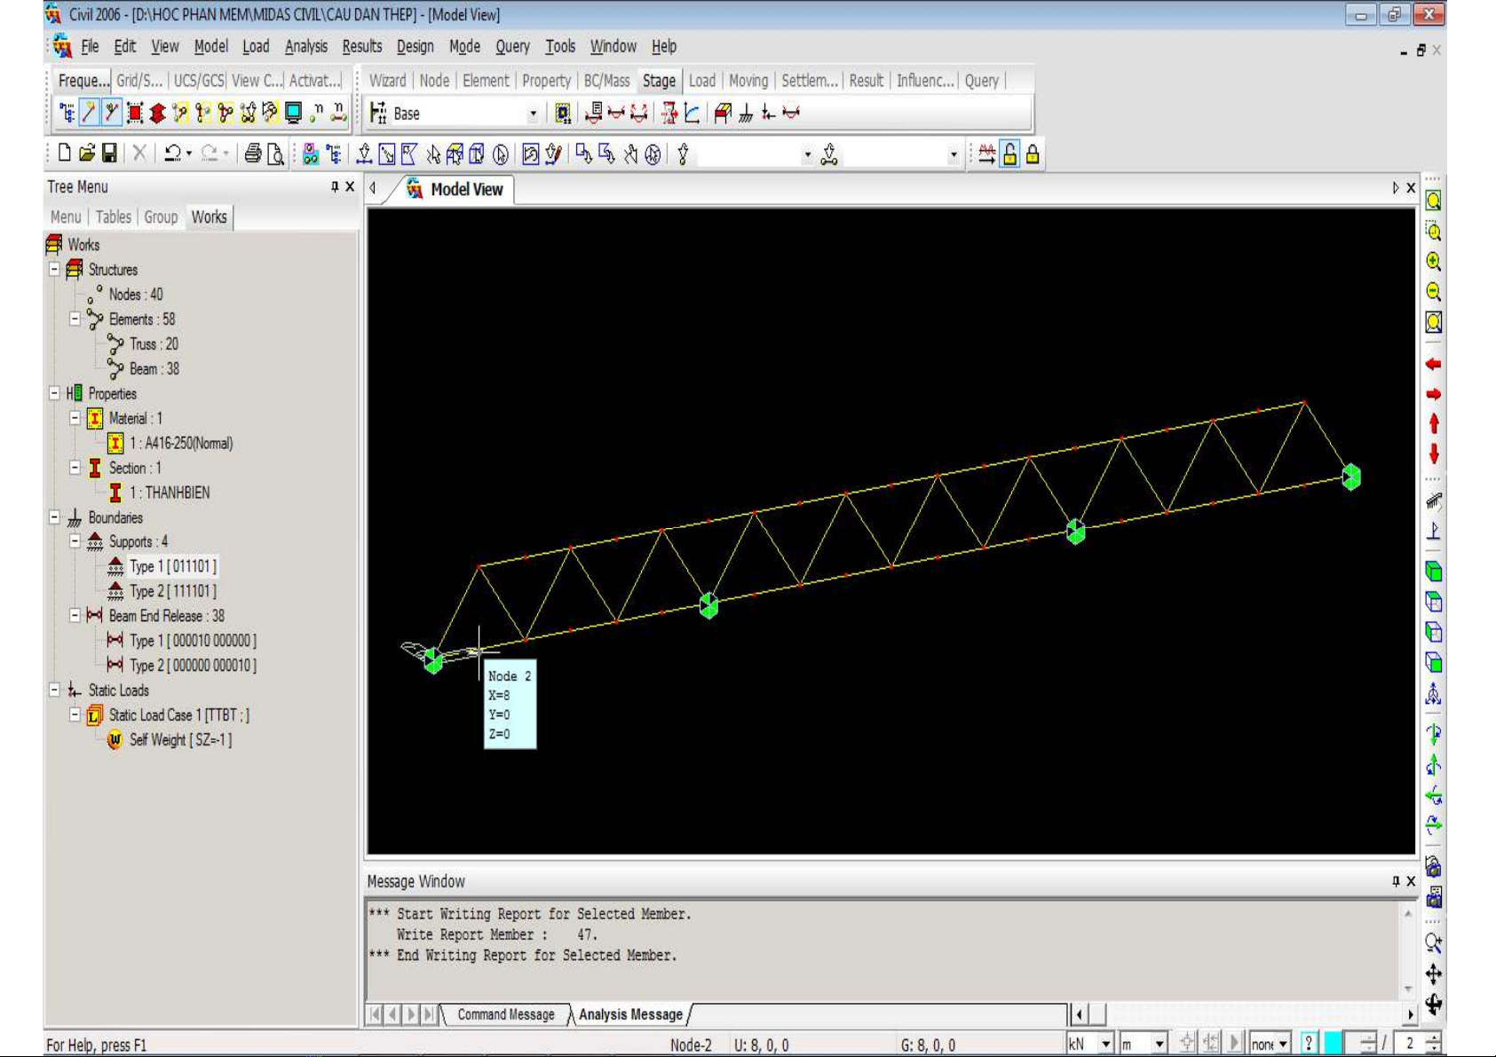Image resolution: width=1496 pixels, height=1057 pixels.
Task: Toggle the pin on Tree Menu panel
Action: 335,186
